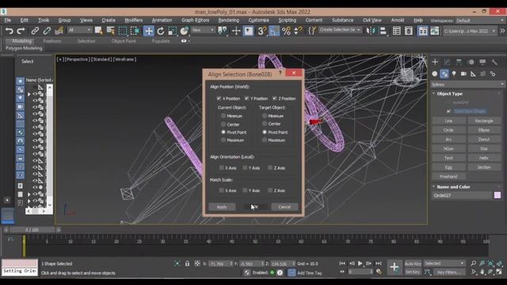Toggle the Y Position checkbox
Image resolution: width=507 pixels, height=285 pixels.
tap(246, 98)
